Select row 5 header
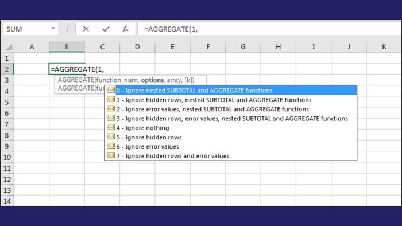This screenshot has height=226, width=402. tap(7, 102)
